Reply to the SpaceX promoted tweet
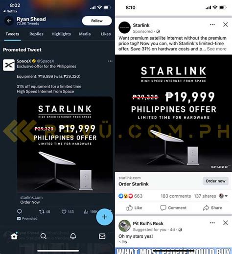The image size is (232, 254). point(20,211)
